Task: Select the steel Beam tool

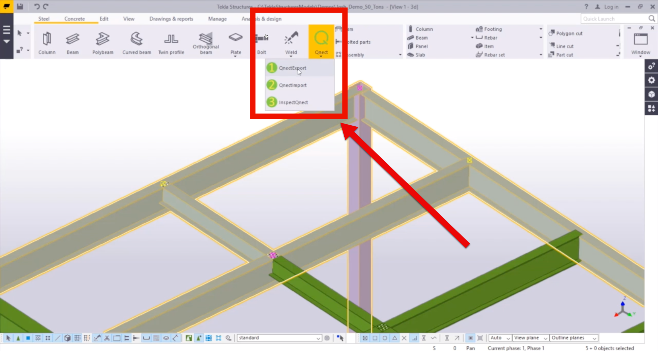Action: pyautogui.click(x=73, y=43)
